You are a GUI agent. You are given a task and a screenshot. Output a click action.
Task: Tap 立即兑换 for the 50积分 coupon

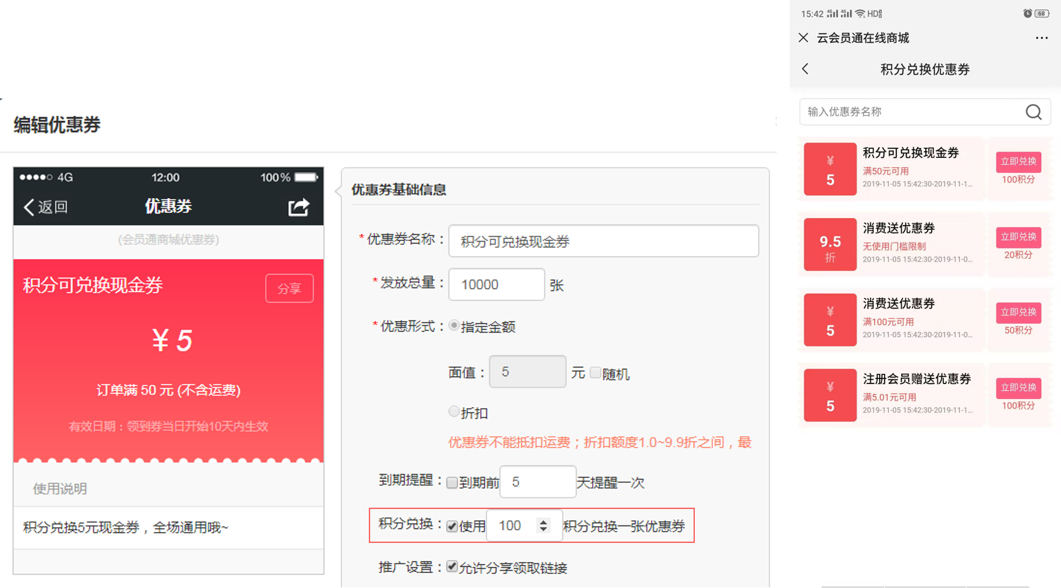[x=1018, y=312]
